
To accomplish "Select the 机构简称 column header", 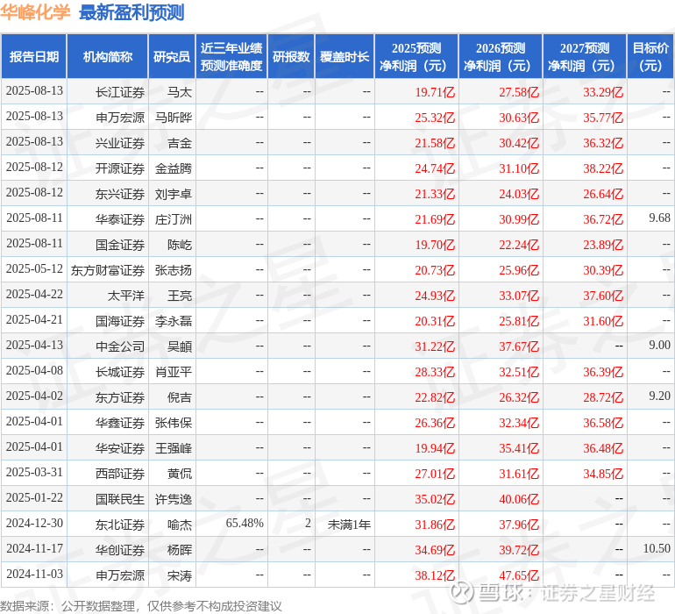I will 108,56.
